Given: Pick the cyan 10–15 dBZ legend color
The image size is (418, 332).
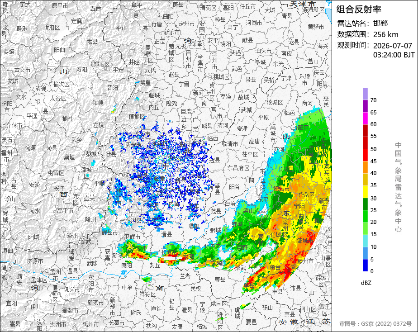Looking at the screenshot, I should [365, 241].
